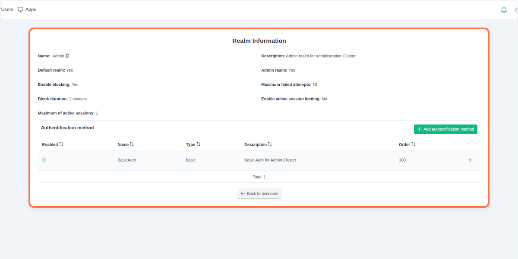The width and height of the screenshot is (518, 259).
Task: Click Add authentification method button
Action: click(445, 129)
